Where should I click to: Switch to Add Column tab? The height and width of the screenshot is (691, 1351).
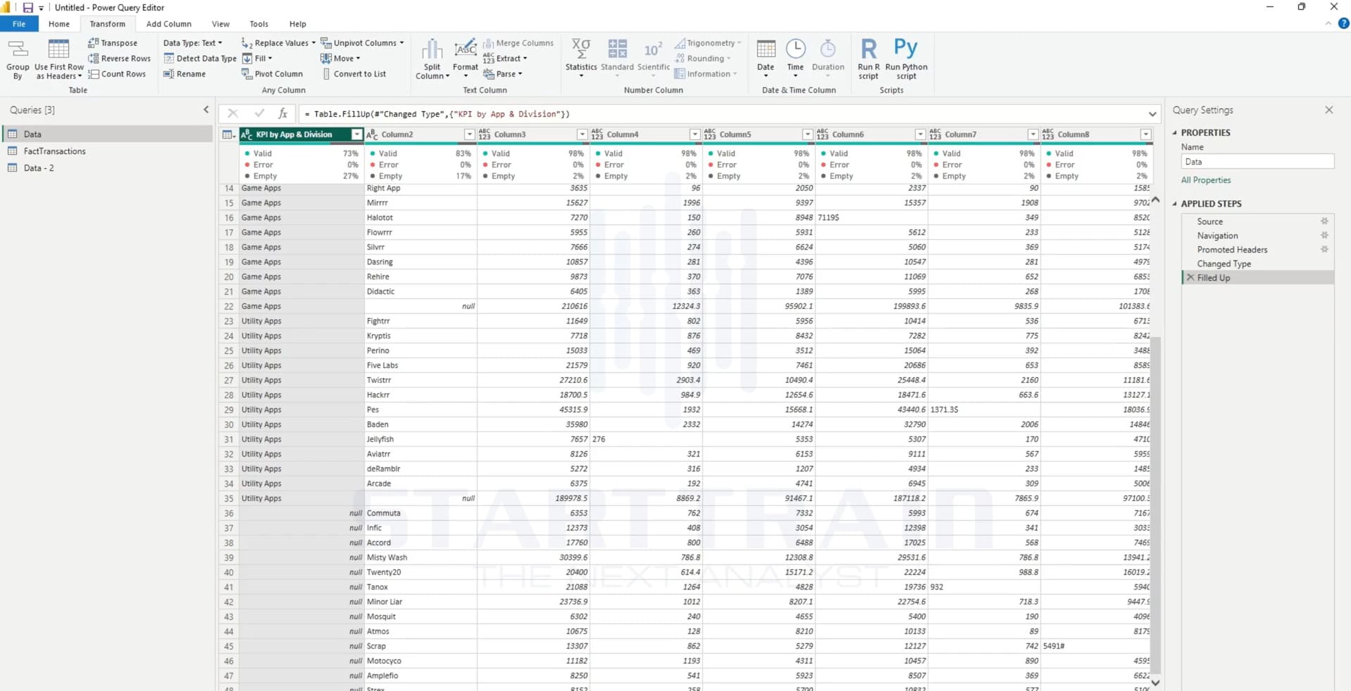[168, 24]
